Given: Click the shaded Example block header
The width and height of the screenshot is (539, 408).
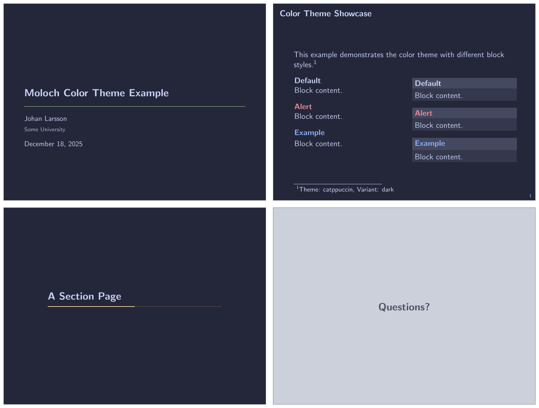Looking at the screenshot, I should point(464,143).
